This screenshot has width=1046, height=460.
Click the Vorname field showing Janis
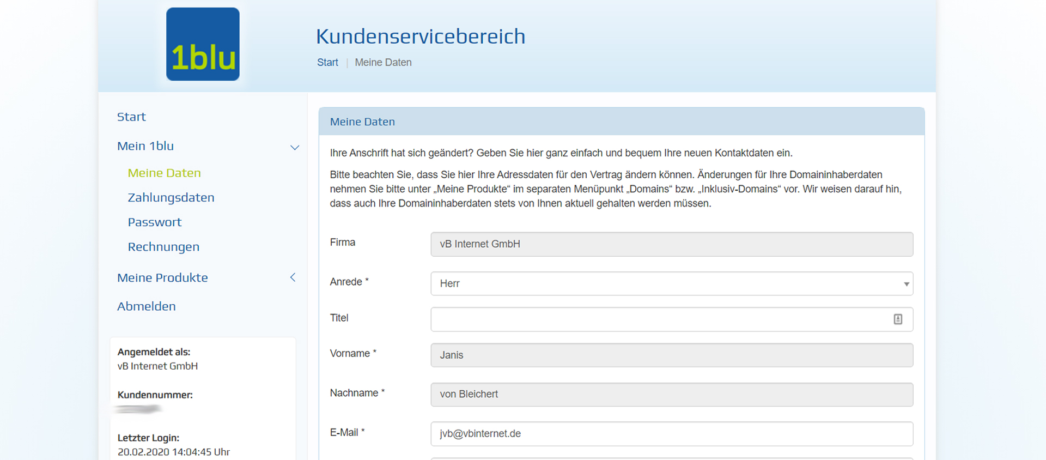672,355
